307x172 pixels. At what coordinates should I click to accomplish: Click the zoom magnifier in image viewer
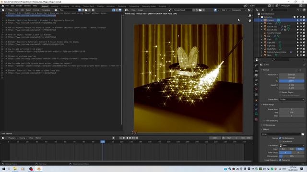click(x=249, y=16)
